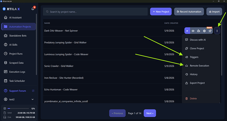Open Triggers from context menu
Screen dimensions: 227x121
201,57
